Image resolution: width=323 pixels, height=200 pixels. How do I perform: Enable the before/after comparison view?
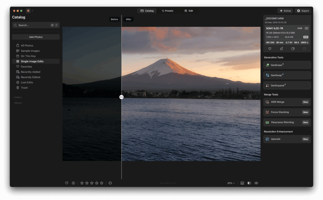pos(249,183)
